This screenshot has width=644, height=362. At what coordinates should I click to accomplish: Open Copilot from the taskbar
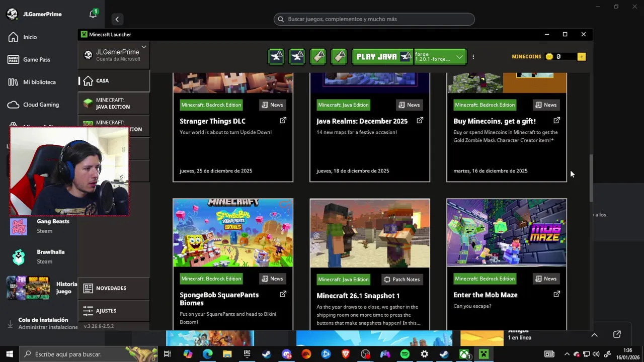pos(188,354)
